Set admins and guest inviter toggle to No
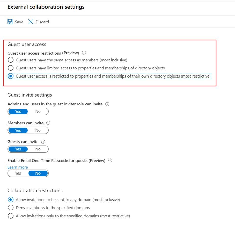 point(38,111)
